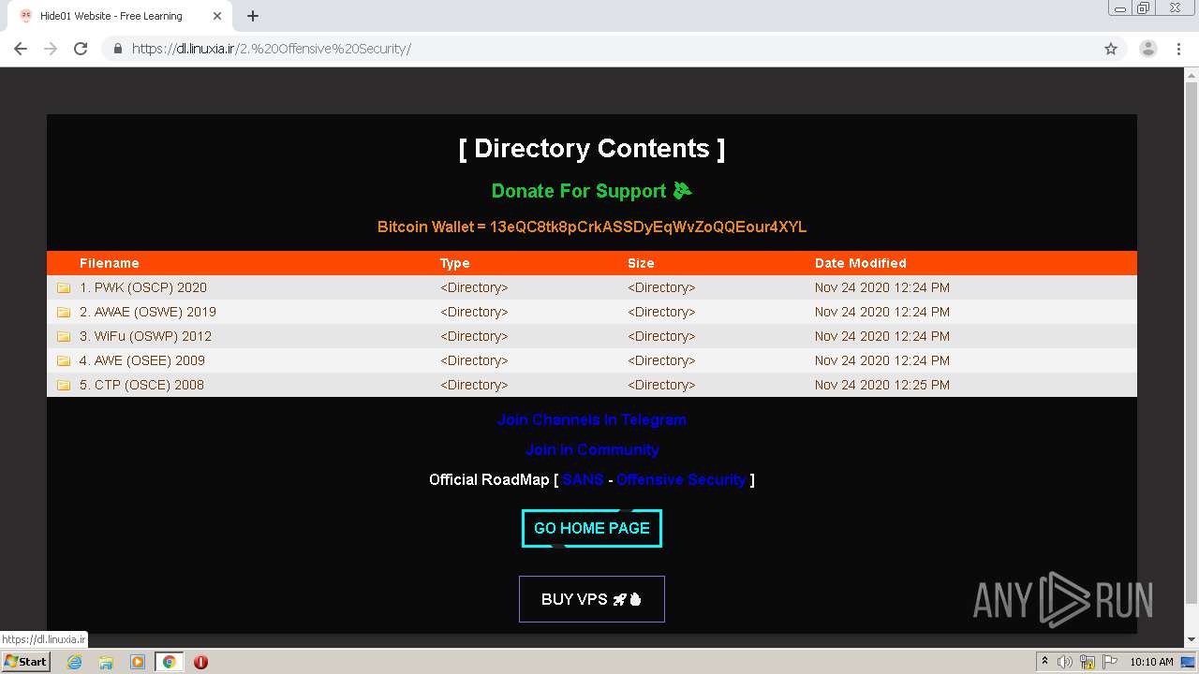1199x674 pixels.
Task: Open the network tray icon
Action: tap(1088, 662)
